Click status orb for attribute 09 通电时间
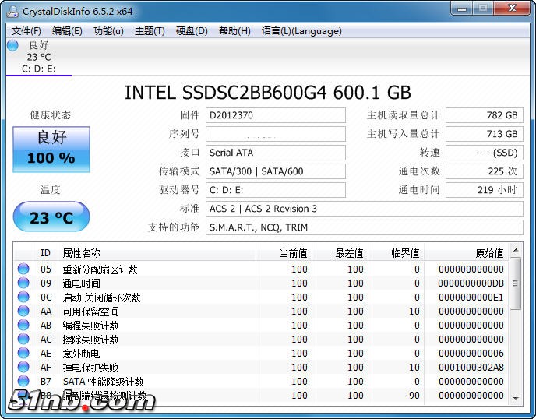The height and width of the screenshot is (419, 536). coord(23,283)
